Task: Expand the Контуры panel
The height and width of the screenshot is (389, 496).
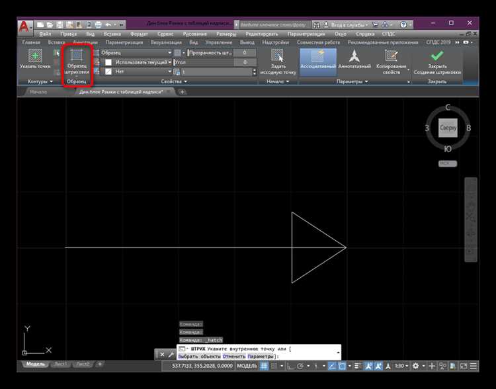Action: [40, 81]
